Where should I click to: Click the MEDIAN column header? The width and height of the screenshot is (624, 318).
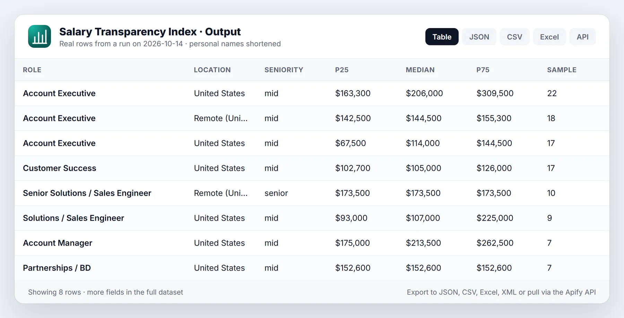click(x=420, y=70)
